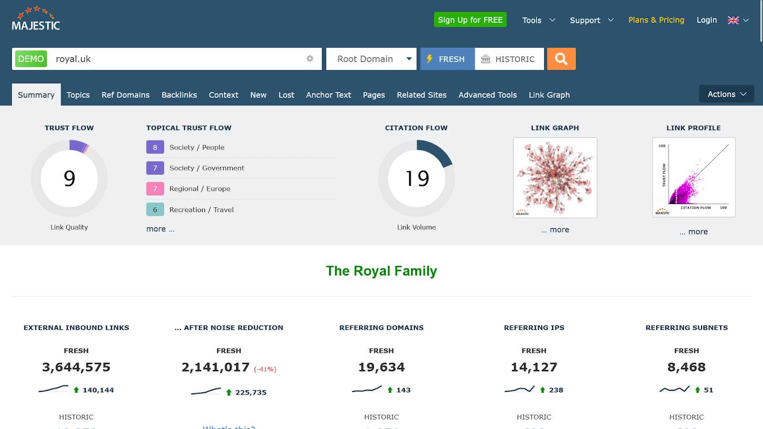This screenshot has width=763, height=429.
Task: Click the Recreation / Travel topic label
Action: (202, 210)
